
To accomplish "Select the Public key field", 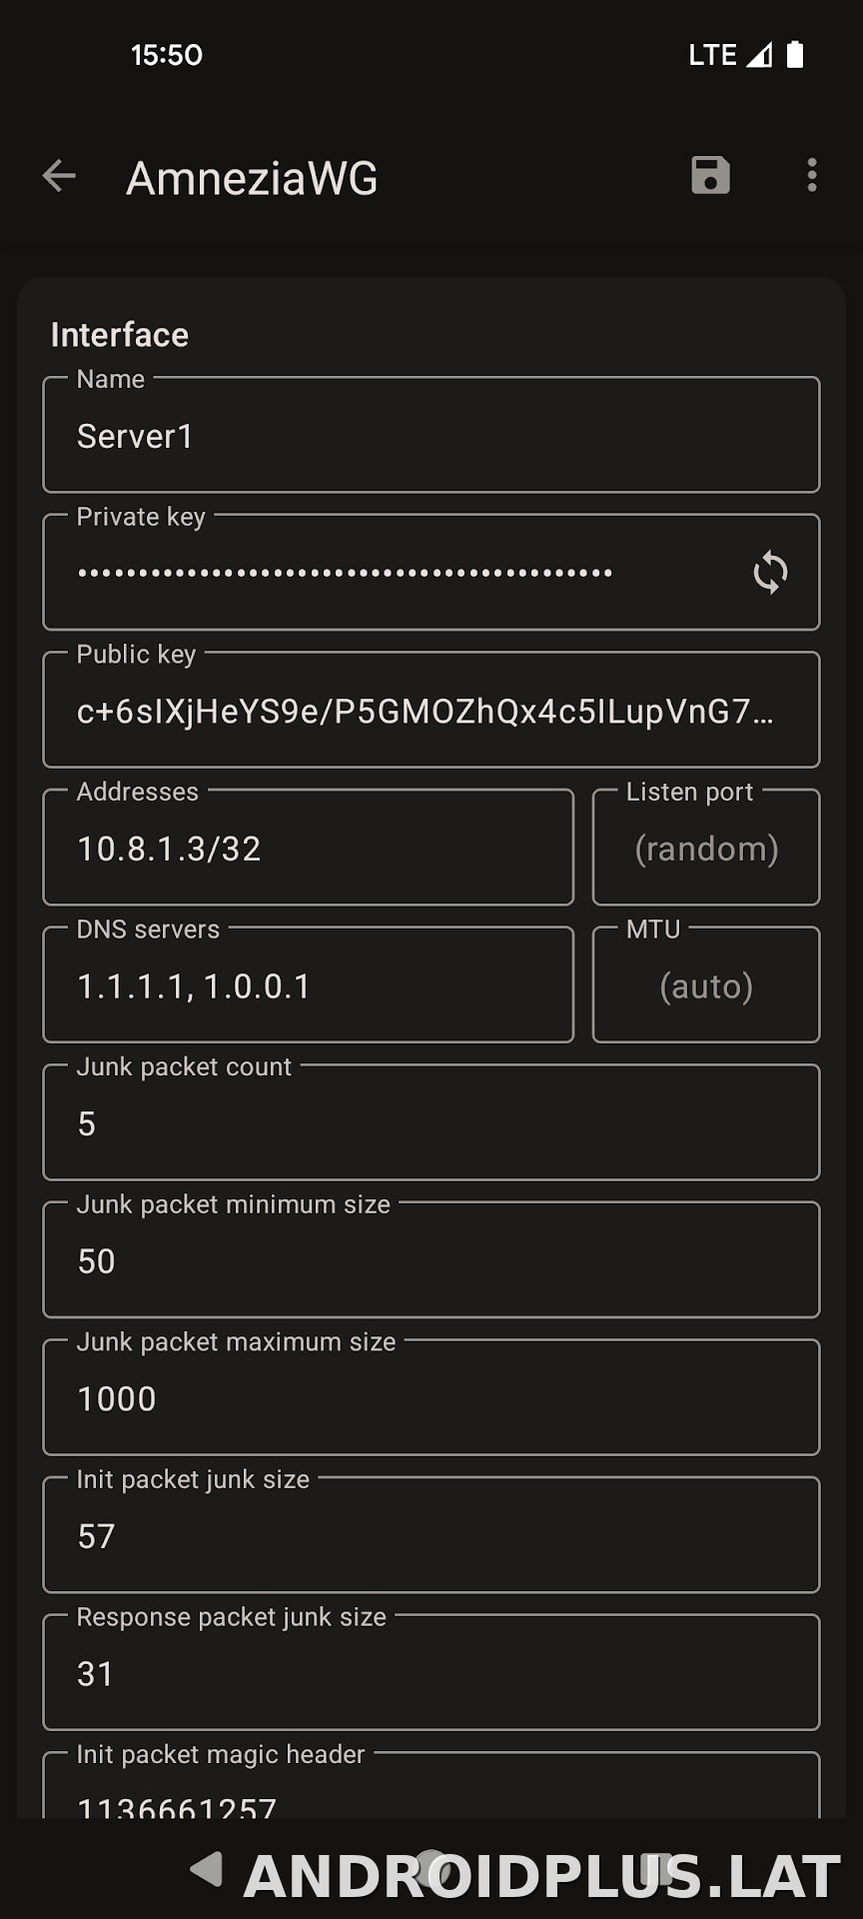I will click(x=431, y=710).
